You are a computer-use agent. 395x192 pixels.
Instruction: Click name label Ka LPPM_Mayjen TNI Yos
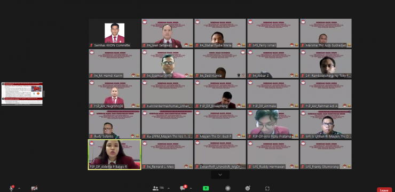coord(170,136)
